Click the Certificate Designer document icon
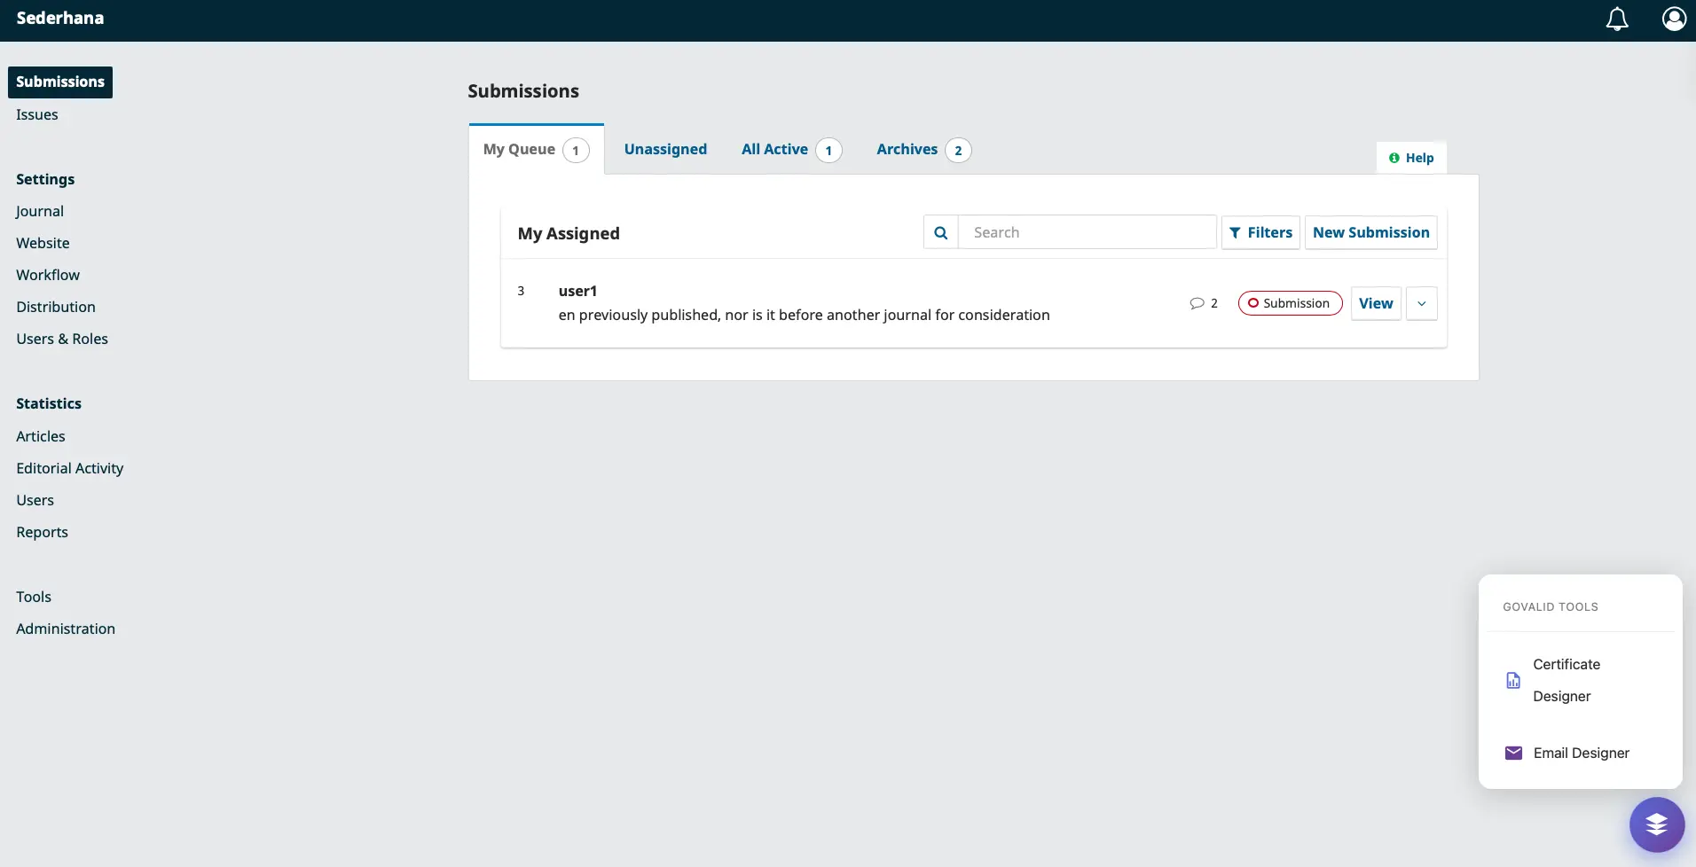 point(1513,681)
